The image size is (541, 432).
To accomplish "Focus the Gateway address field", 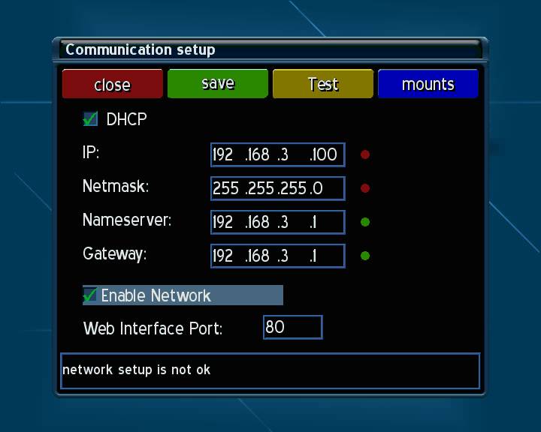I will (277, 256).
